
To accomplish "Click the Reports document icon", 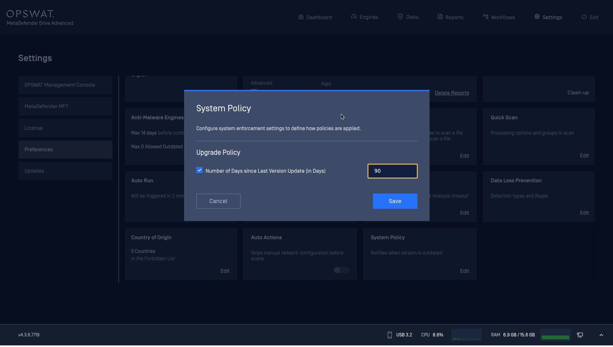I will tap(440, 17).
